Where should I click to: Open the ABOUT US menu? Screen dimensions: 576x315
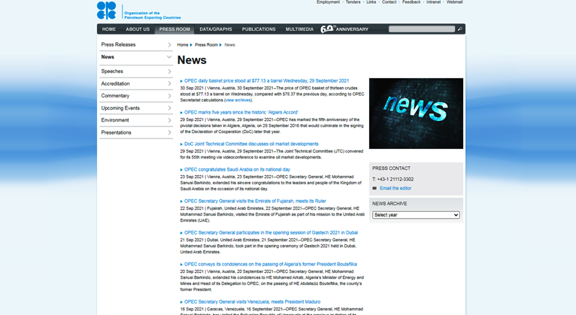click(x=138, y=29)
